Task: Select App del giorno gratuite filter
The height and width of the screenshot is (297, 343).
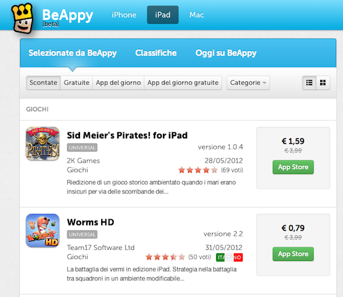Action: pos(183,83)
